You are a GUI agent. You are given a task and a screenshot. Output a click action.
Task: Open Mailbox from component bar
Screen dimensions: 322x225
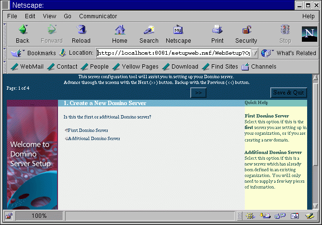(x=265, y=216)
